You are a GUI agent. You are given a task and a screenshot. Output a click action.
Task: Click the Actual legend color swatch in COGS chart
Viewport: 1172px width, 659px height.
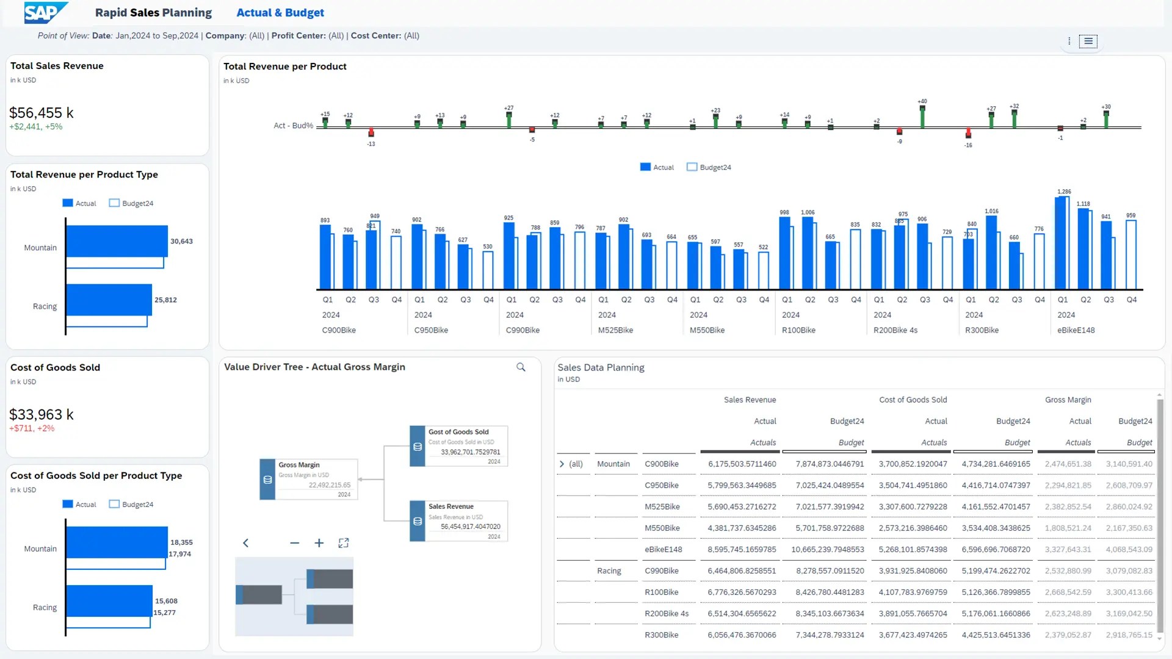68,504
